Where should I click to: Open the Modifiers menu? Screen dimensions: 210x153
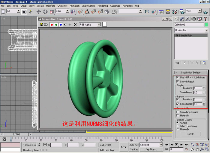pyautogui.click(x=50, y=6)
